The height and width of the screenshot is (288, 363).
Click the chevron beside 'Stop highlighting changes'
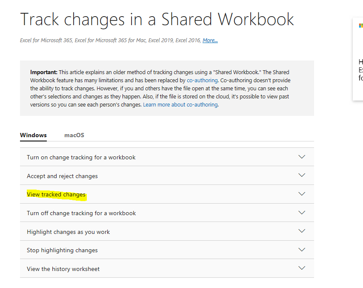[302, 250]
